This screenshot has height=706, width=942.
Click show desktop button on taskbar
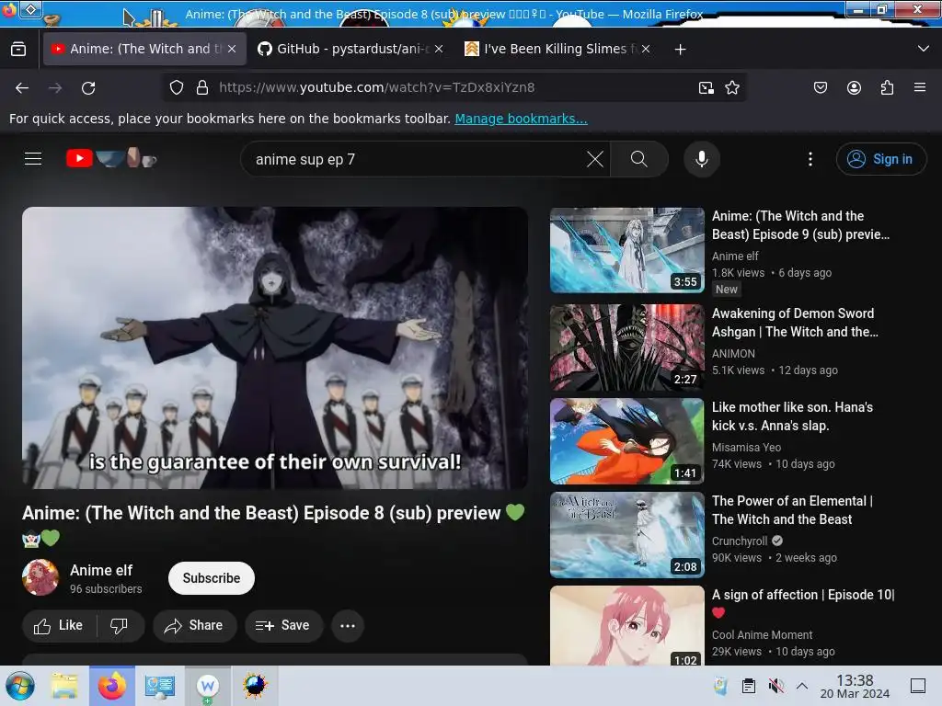click(918, 686)
